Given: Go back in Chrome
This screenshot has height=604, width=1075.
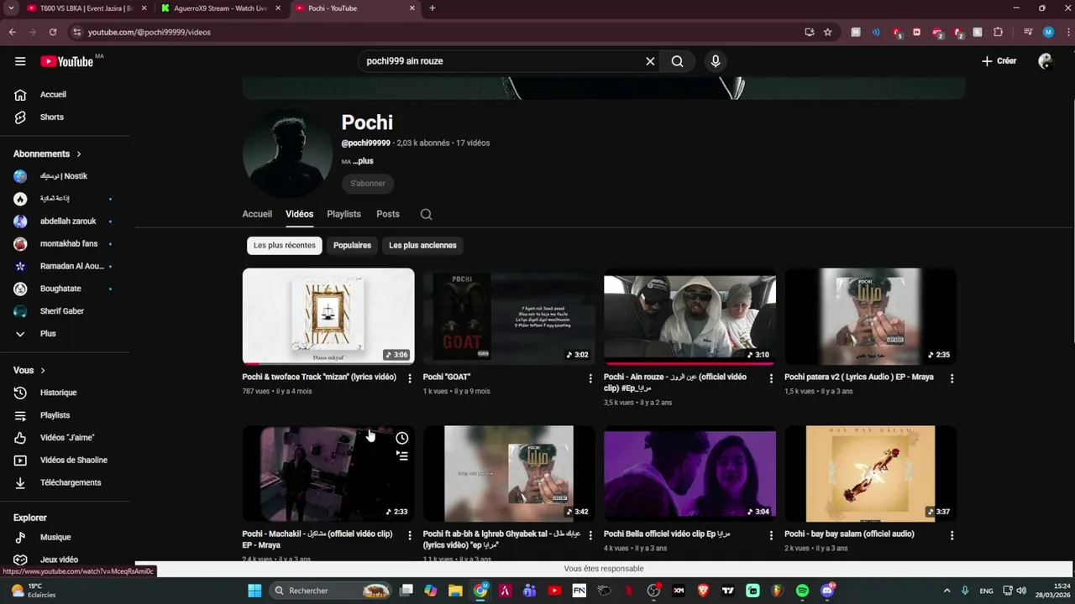Looking at the screenshot, I should point(13,32).
